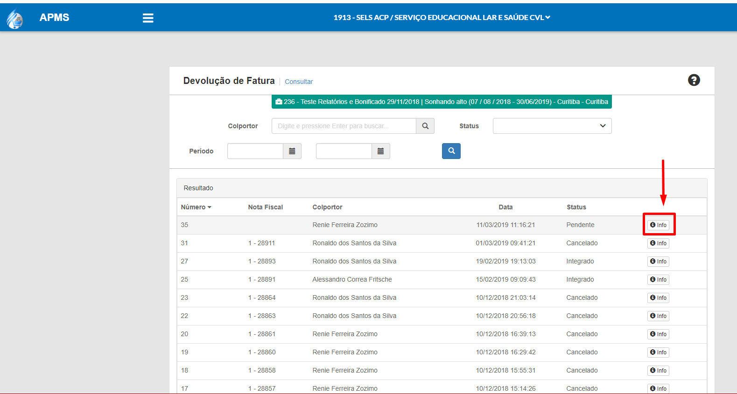This screenshot has height=394, width=737.
Task: Click the Devolução de Fatura page title
Action: click(x=229, y=81)
